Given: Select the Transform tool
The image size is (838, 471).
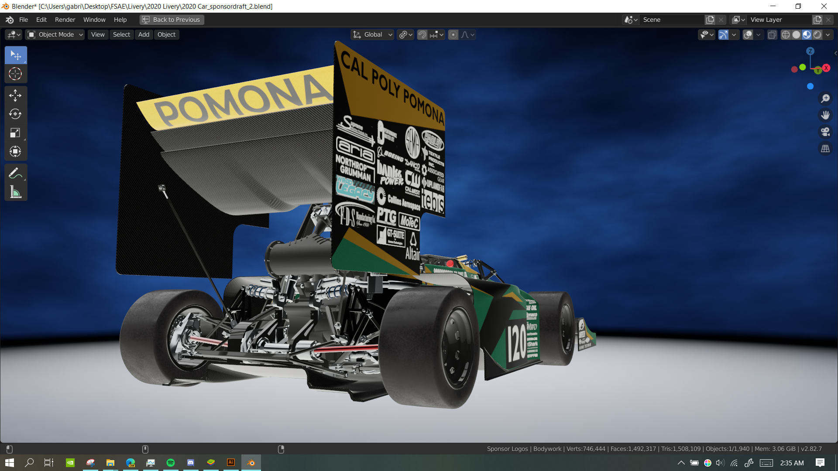Looking at the screenshot, I should coord(16,152).
